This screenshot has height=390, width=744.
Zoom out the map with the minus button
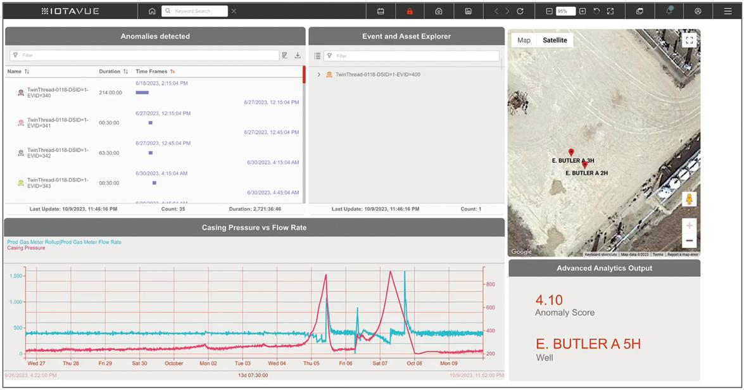pos(690,241)
